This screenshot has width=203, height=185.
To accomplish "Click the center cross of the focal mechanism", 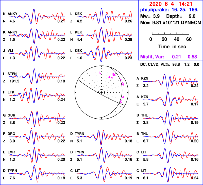I will tap(102, 92).
